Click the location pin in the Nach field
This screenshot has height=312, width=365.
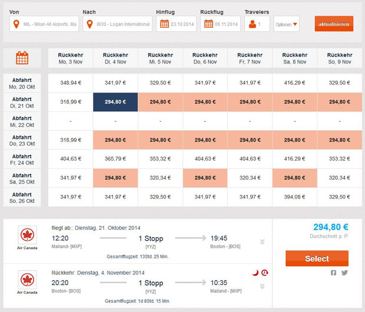(x=90, y=24)
